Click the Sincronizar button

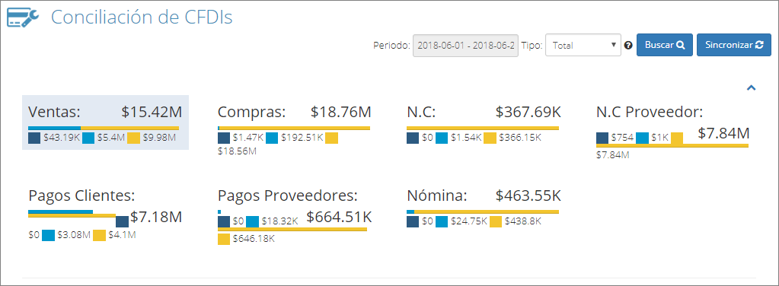734,45
